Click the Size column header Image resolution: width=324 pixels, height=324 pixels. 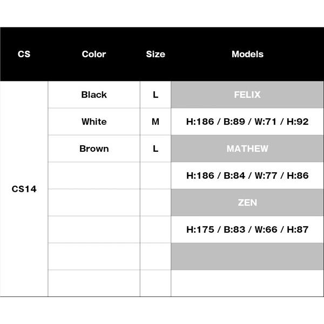click(x=156, y=54)
